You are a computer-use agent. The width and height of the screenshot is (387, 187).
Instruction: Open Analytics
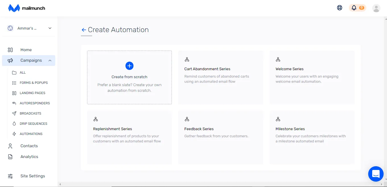point(29,157)
